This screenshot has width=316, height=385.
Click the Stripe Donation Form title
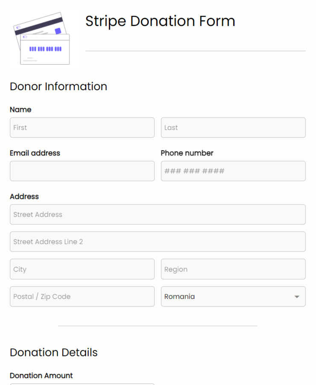161,21
